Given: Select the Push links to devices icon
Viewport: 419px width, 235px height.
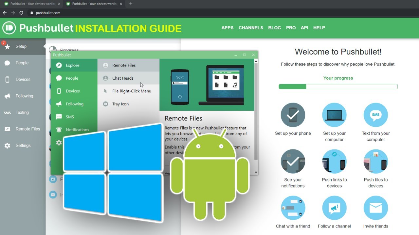Looking at the screenshot, I should click(334, 161).
